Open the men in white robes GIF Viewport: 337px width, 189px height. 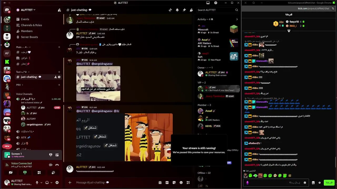pos(98,83)
